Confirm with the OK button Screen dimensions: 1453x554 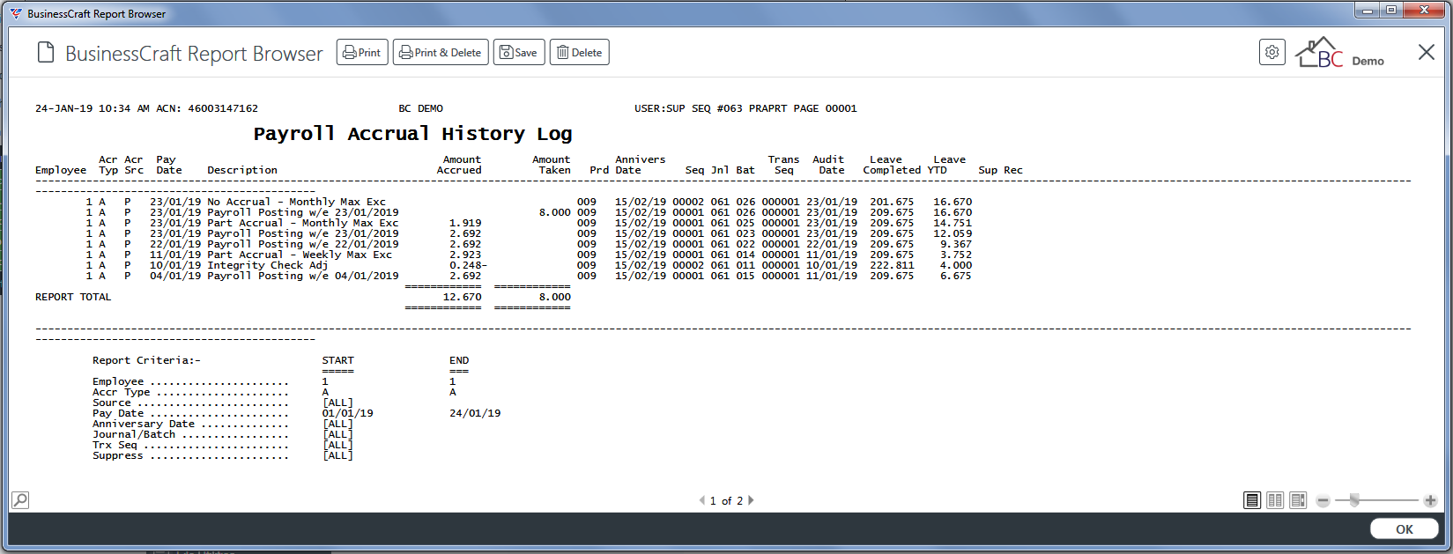coord(1405,529)
